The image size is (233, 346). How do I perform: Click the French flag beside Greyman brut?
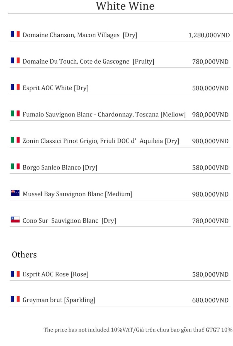[15, 299]
